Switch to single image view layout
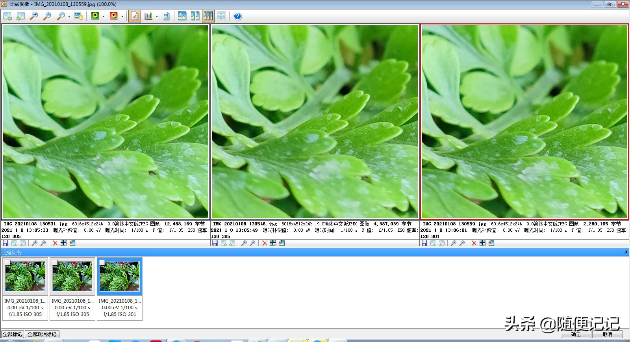 tap(182, 16)
